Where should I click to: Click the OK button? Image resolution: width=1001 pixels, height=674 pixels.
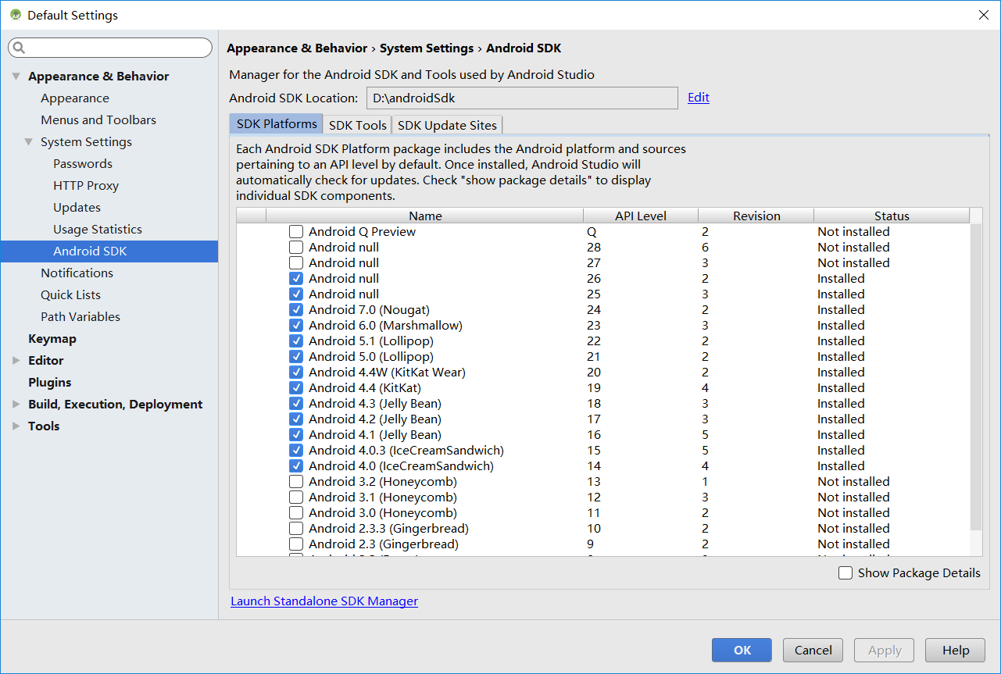pos(741,650)
